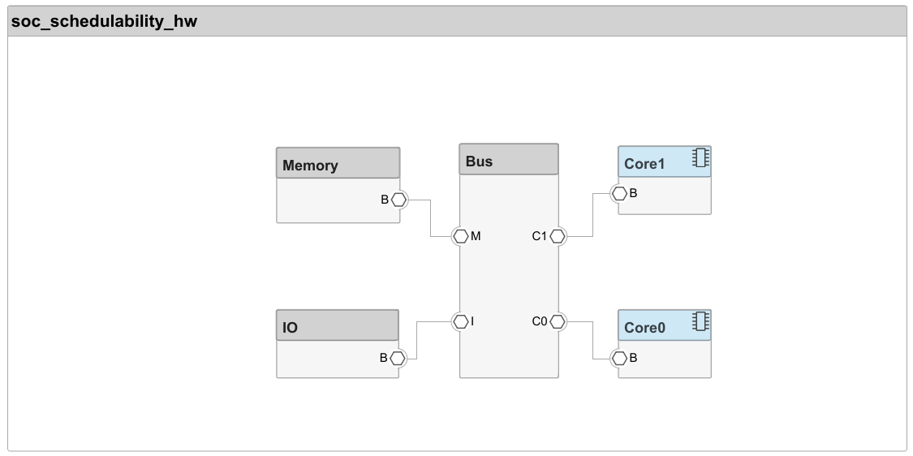Click the Core0 component name label
This screenshot has width=913, height=456.
point(644,328)
